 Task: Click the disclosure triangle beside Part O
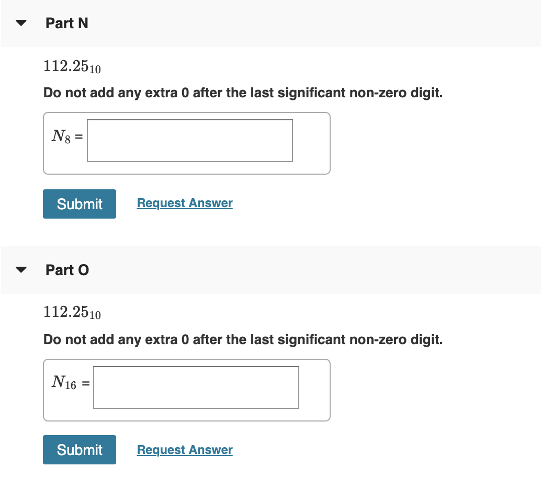(x=20, y=268)
